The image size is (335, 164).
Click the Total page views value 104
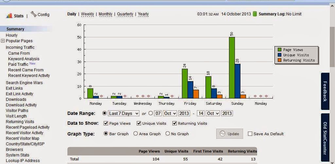click(156, 159)
